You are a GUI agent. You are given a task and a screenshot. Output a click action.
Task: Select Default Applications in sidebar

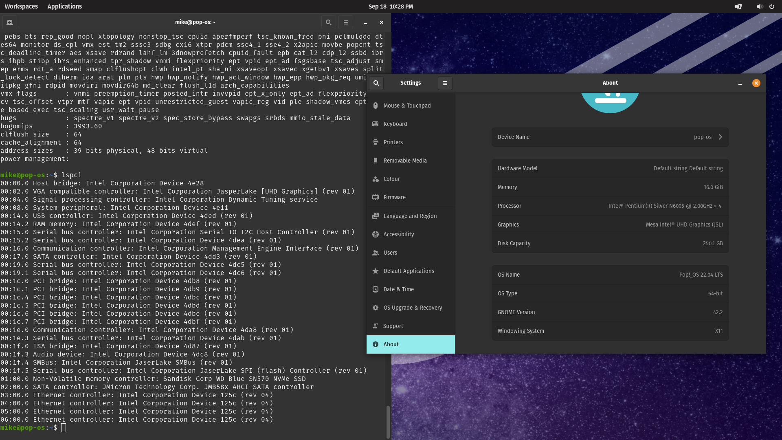click(409, 271)
